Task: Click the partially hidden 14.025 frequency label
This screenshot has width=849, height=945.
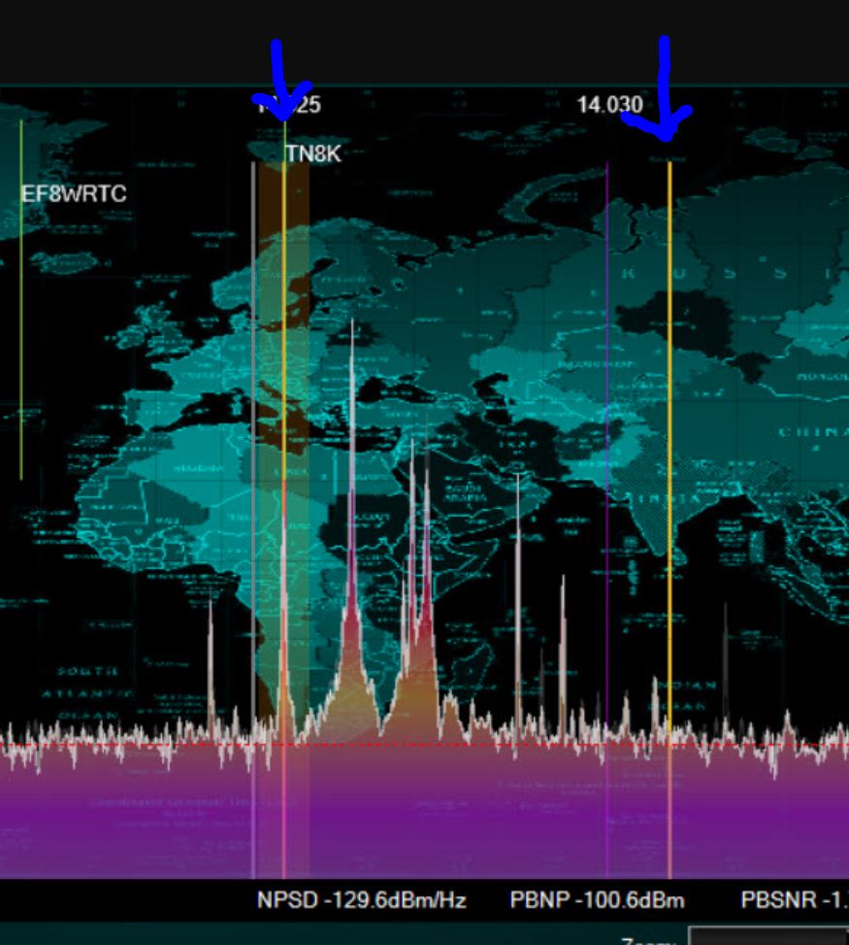Action: point(291,105)
